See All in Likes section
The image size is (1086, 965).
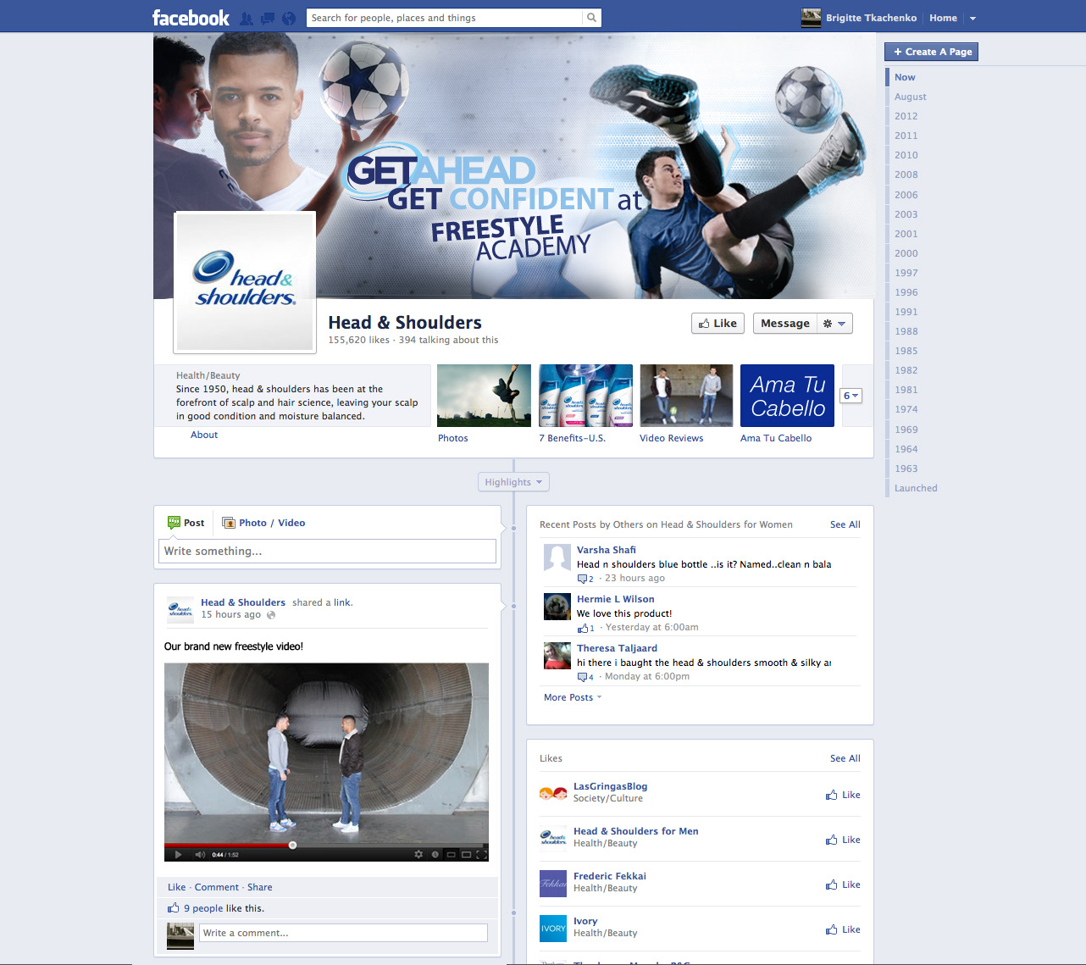(845, 758)
